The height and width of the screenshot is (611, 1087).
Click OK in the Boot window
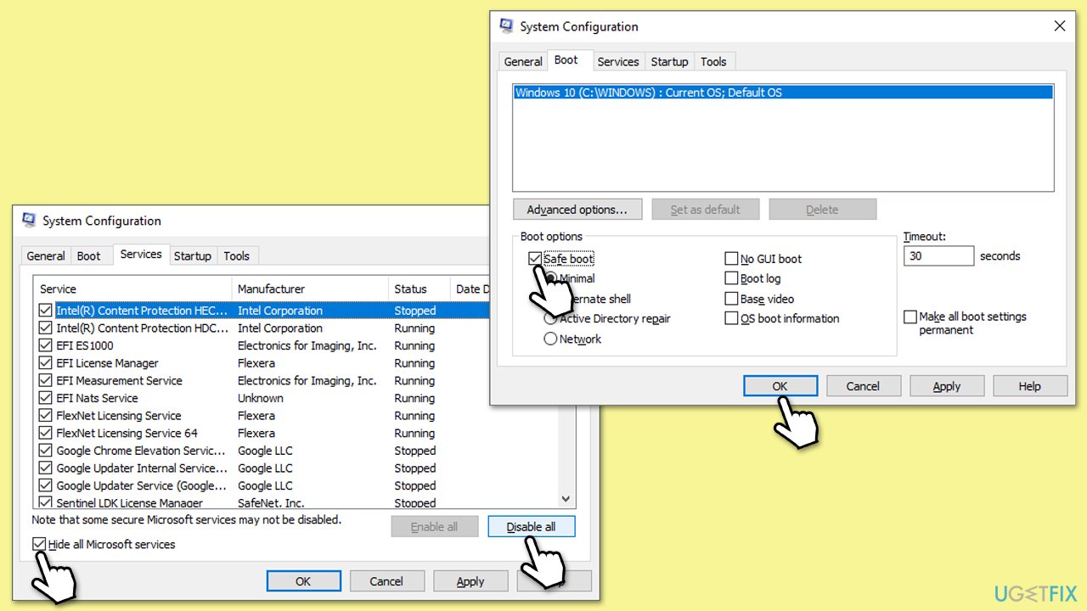coord(780,386)
